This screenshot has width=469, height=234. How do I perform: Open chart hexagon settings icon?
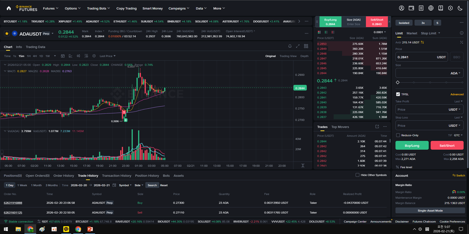pyautogui.click(x=94, y=56)
